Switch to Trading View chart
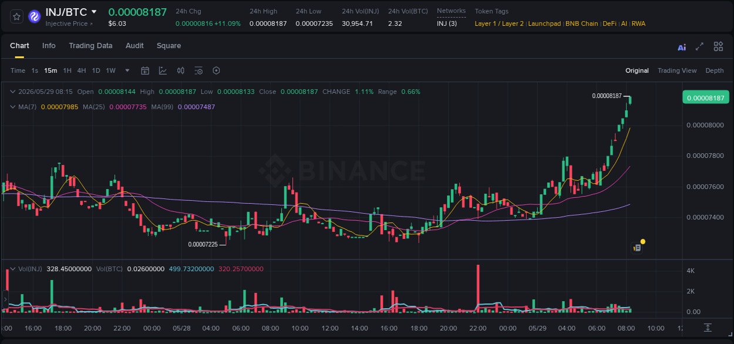 (x=677, y=70)
